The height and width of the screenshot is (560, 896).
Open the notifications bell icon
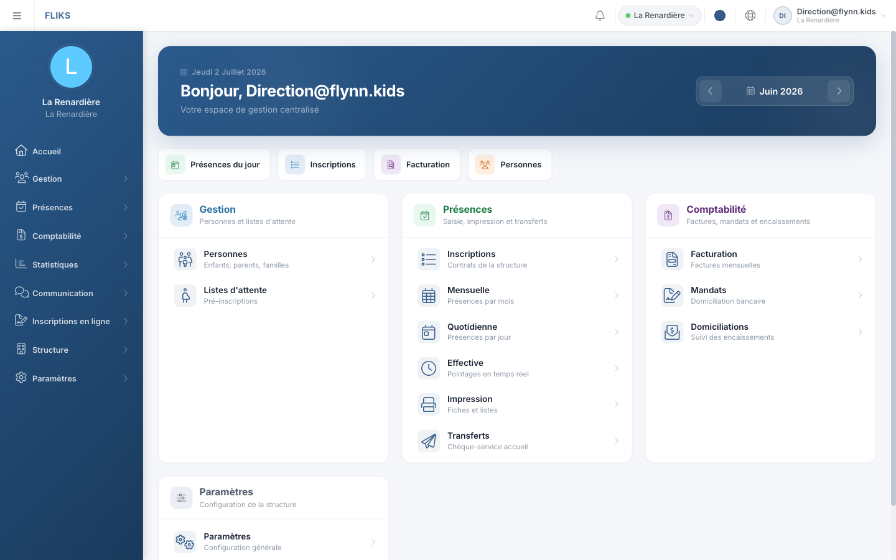click(x=600, y=16)
